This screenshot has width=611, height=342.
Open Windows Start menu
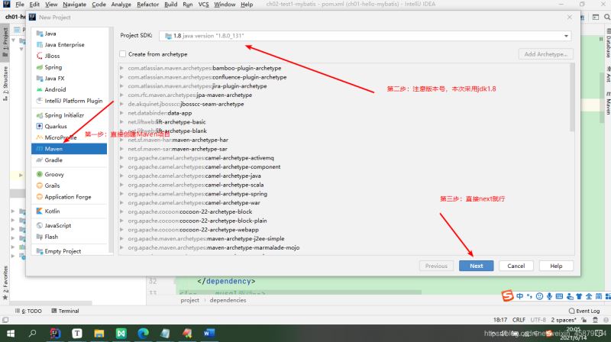pos(11,334)
